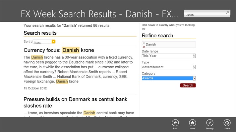
Task: Click the top-right search input field
Action: click(x=205, y=15)
